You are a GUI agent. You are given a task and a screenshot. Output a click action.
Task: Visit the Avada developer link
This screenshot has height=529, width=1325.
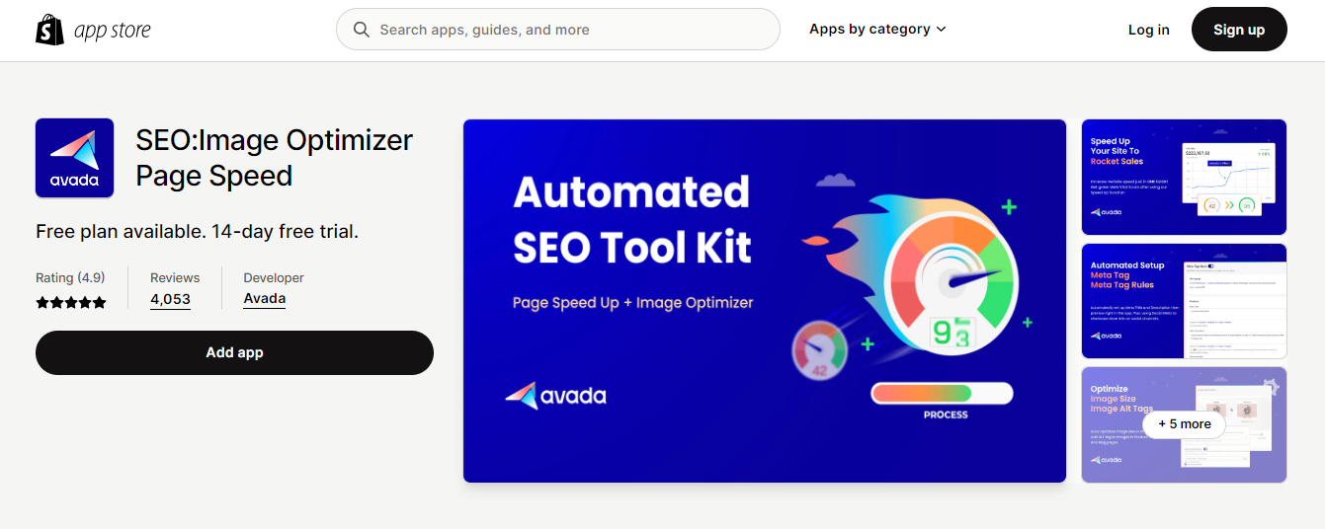264,299
